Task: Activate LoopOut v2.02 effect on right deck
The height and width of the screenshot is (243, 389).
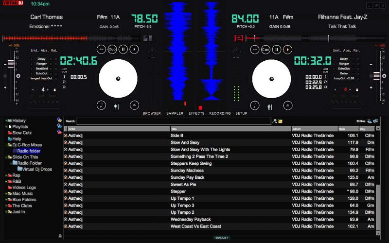Action: click(x=344, y=78)
